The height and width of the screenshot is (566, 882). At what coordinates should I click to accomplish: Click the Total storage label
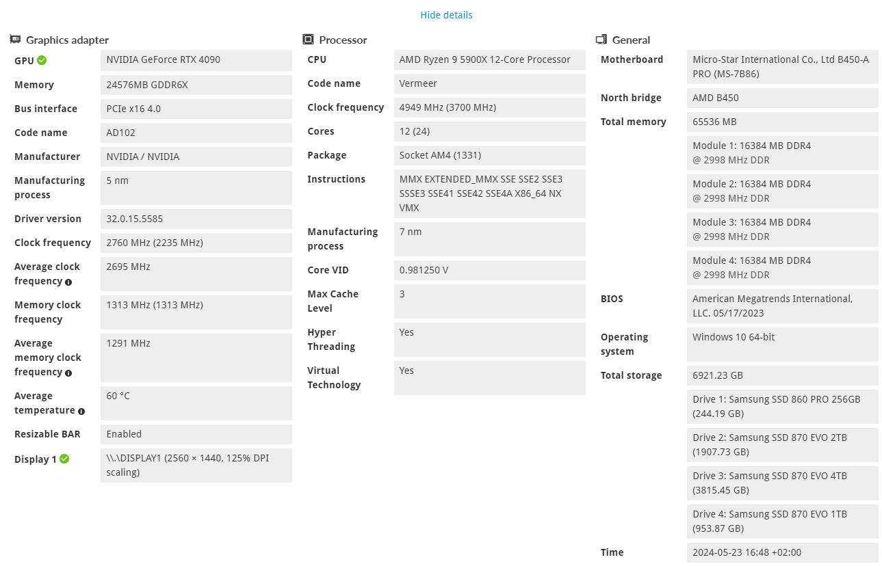631,375
